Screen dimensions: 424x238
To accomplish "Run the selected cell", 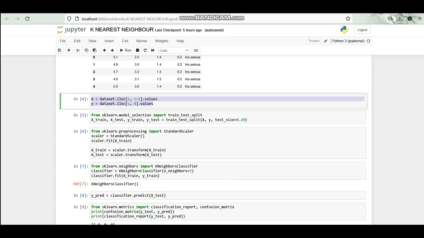I will pos(126,50).
